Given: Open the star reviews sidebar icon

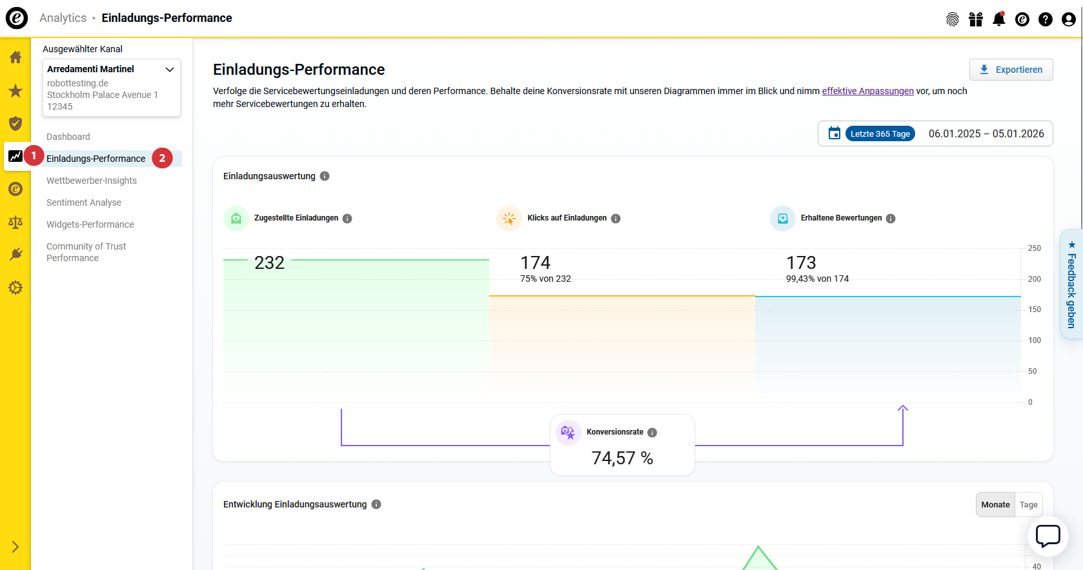Looking at the screenshot, I should [x=15, y=91].
